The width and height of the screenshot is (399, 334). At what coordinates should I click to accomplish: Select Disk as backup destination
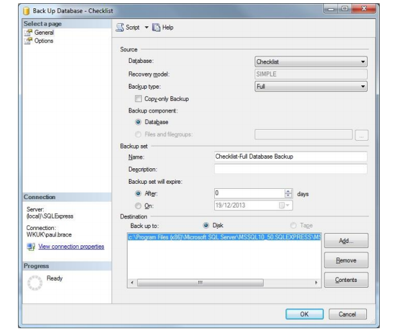tap(206, 225)
